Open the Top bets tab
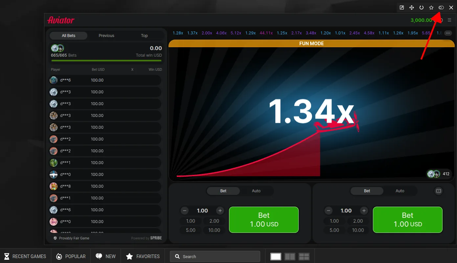457x263 pixels. pos(144,36)
